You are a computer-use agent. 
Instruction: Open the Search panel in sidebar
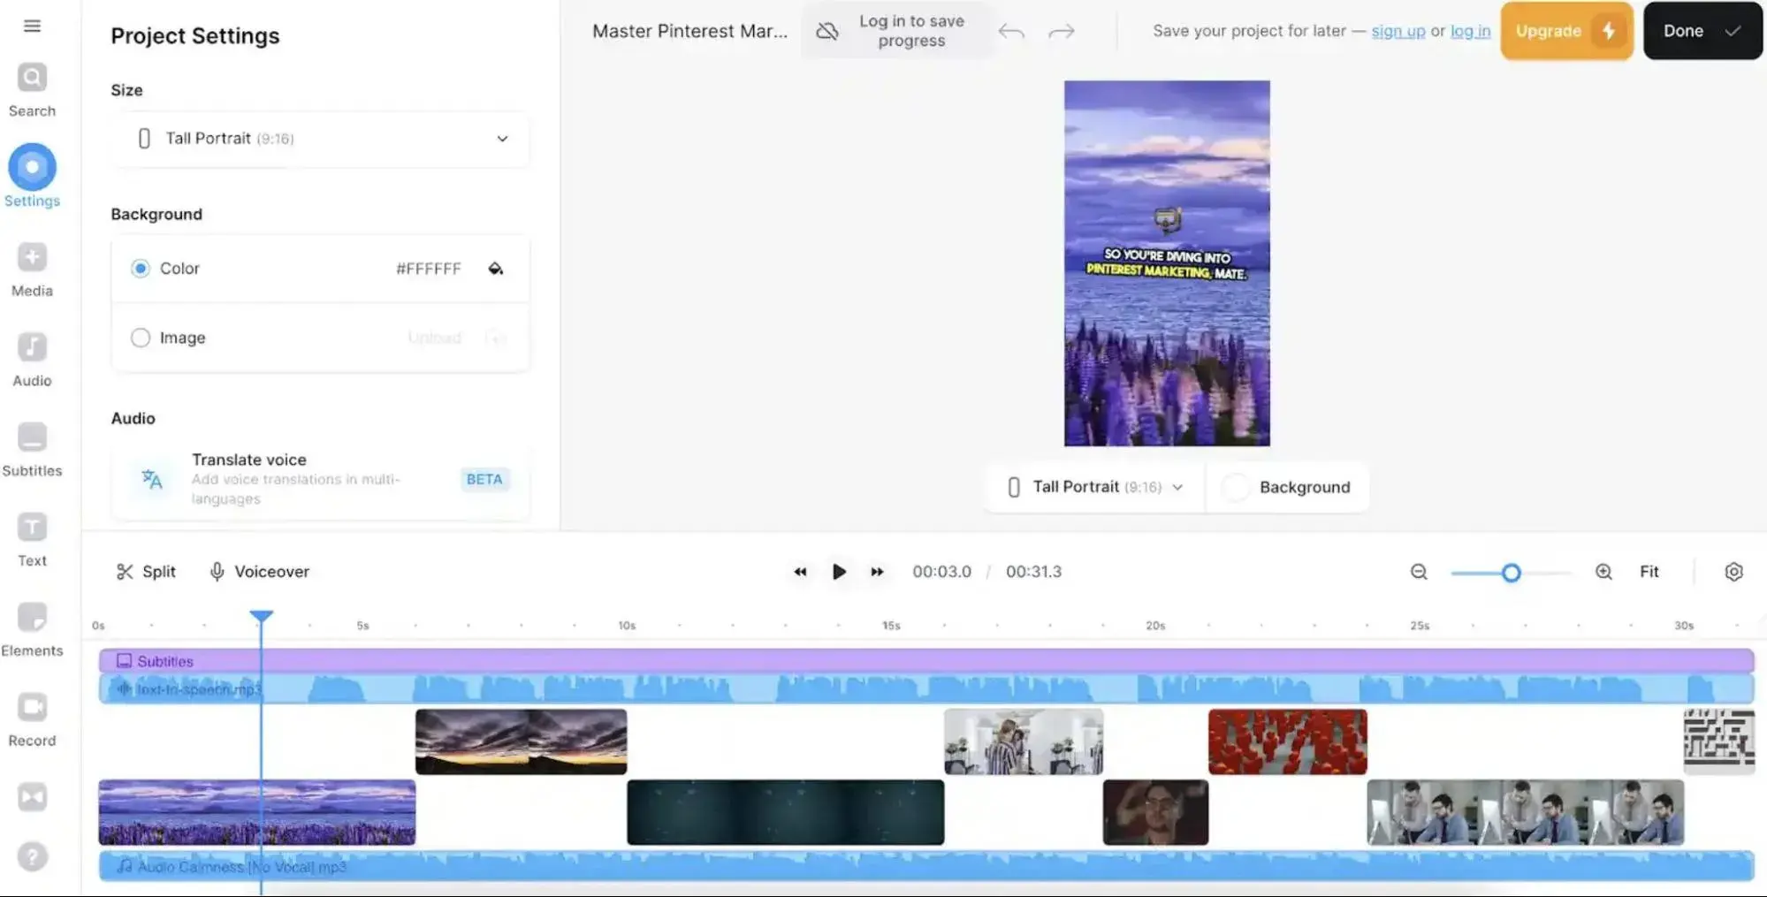coord(32,90)
